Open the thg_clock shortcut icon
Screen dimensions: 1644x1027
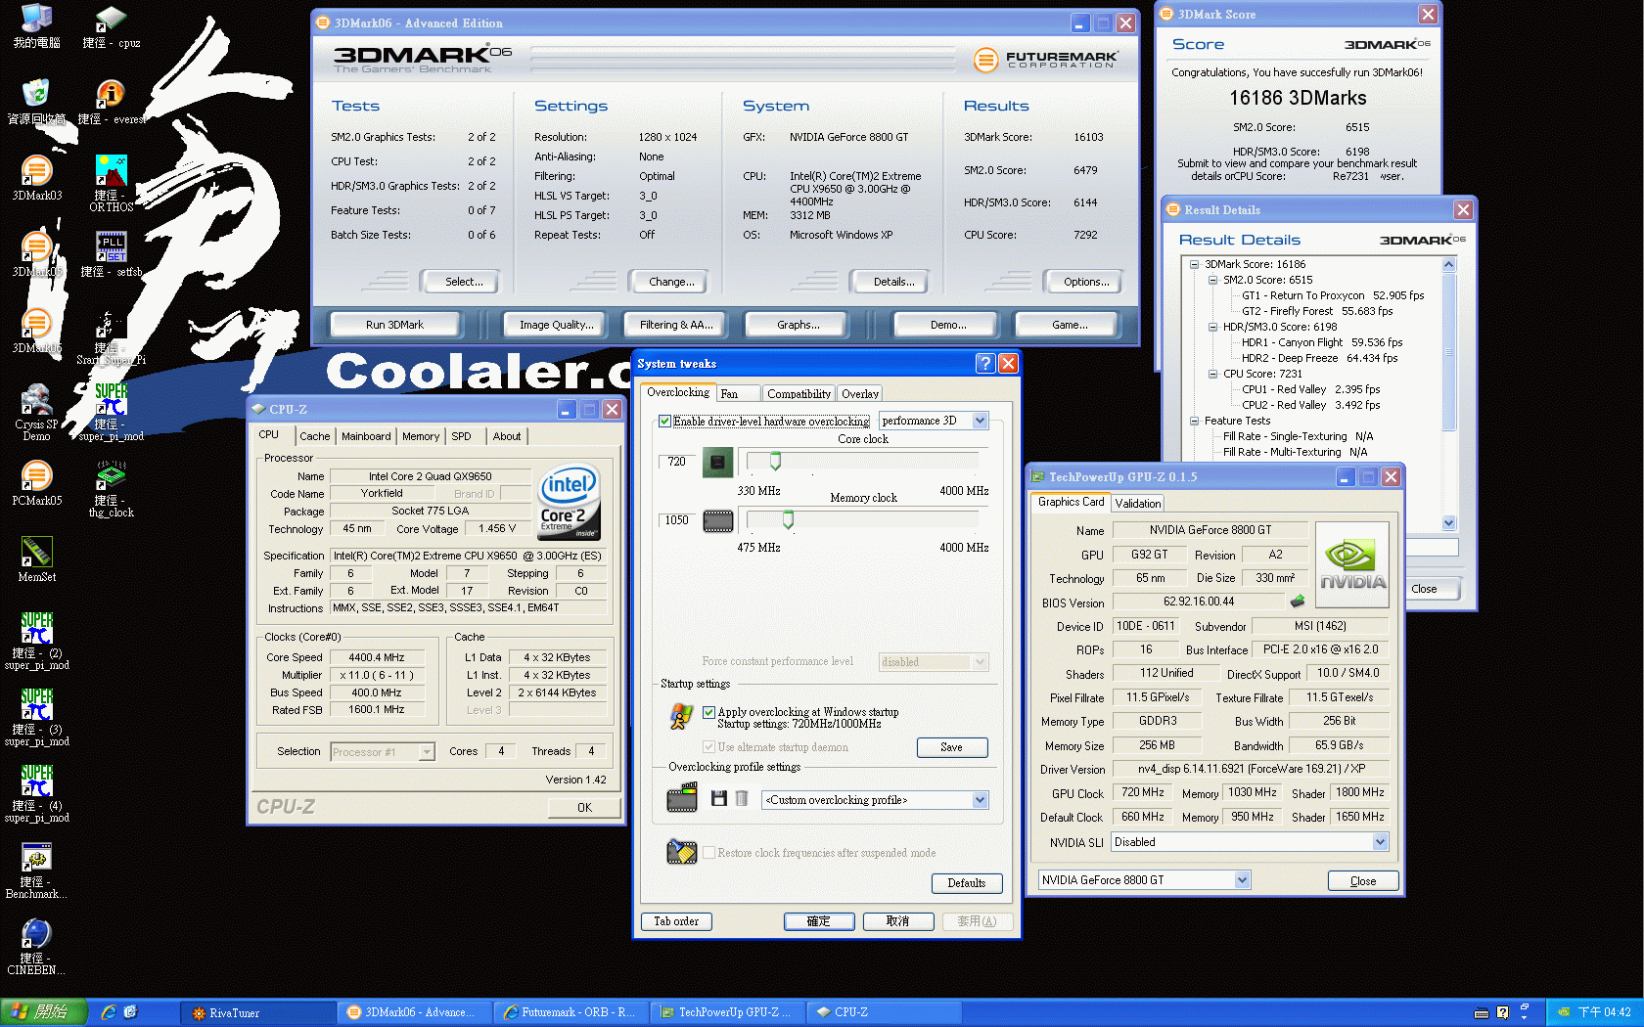click(111, 488)
